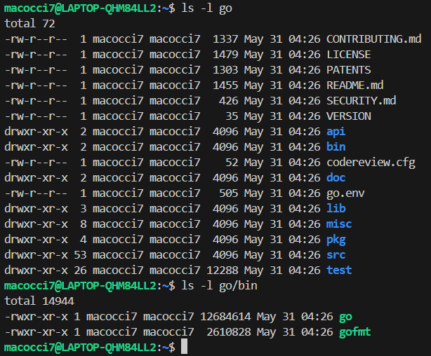
Task: Click the blue api directory name
Action: point(336,132)
